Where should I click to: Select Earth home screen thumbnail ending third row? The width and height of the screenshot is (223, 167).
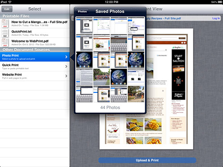coord(136,60)
